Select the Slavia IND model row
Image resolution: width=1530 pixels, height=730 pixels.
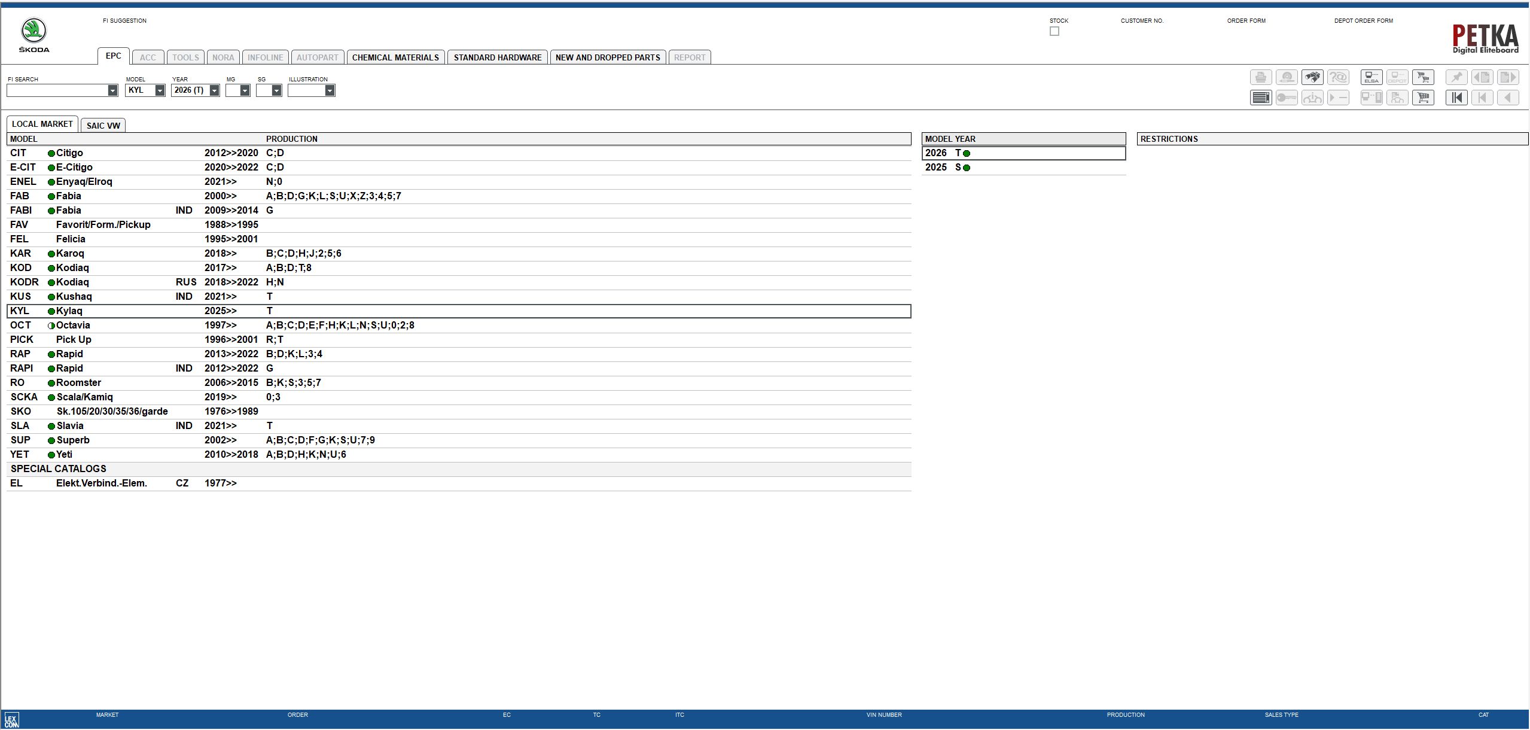[459, 426]
